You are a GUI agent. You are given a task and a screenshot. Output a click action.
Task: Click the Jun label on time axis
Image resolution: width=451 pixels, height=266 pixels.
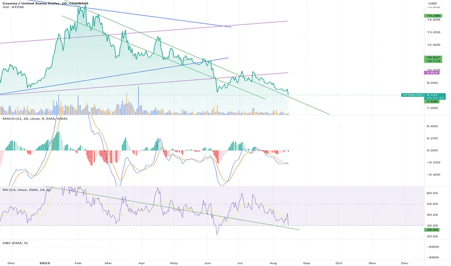pos(207,263)
